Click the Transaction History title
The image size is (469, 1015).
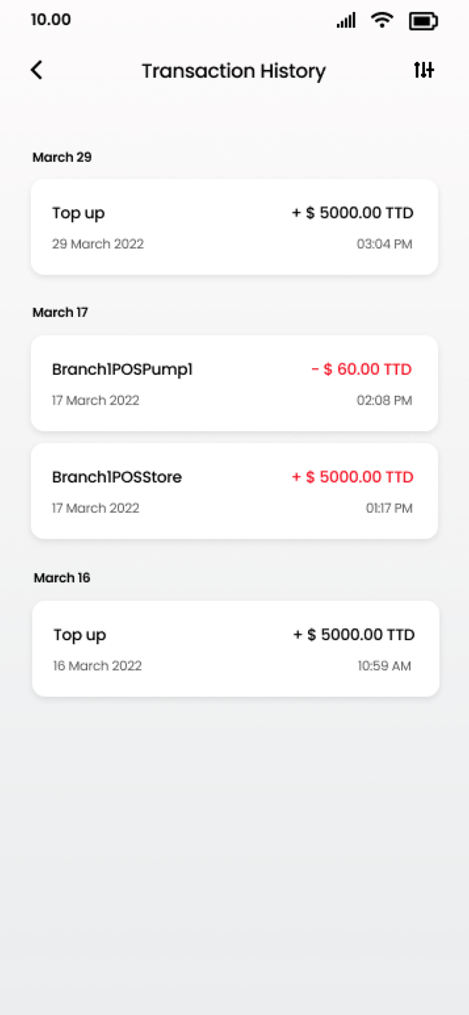[234, 71]
